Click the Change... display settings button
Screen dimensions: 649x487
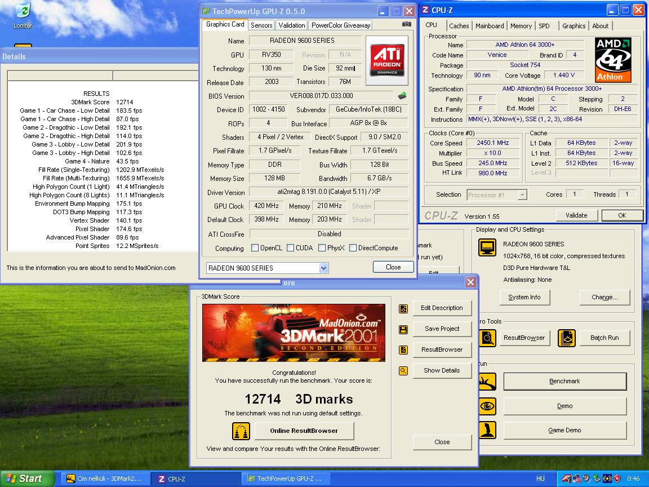(x=604, y=298)
